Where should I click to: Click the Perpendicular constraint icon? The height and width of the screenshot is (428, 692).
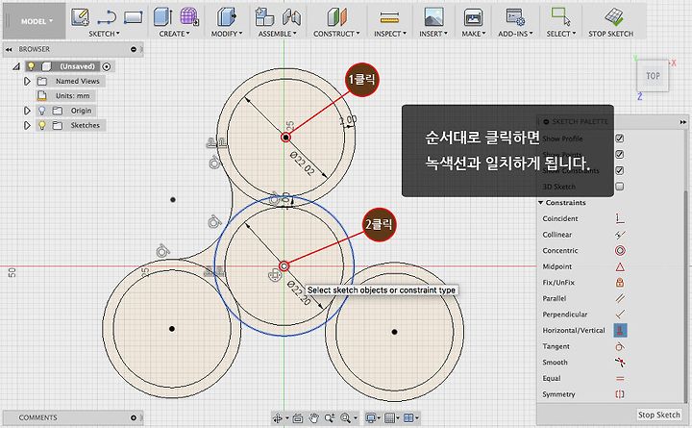(620, 315)
